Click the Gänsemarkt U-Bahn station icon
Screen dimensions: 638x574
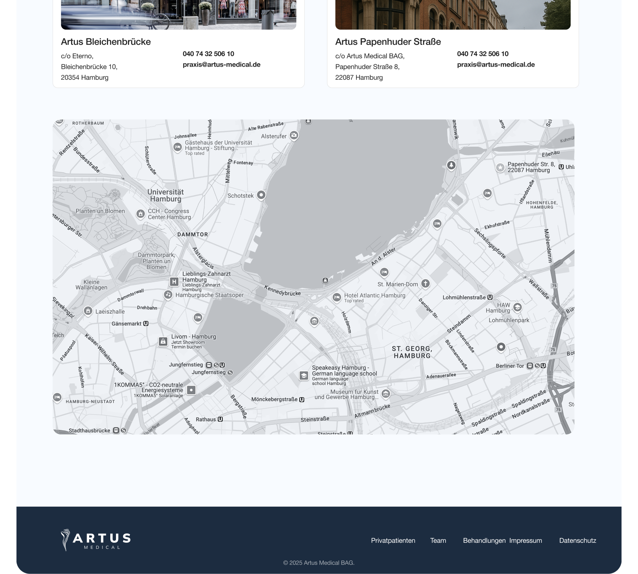146,323
